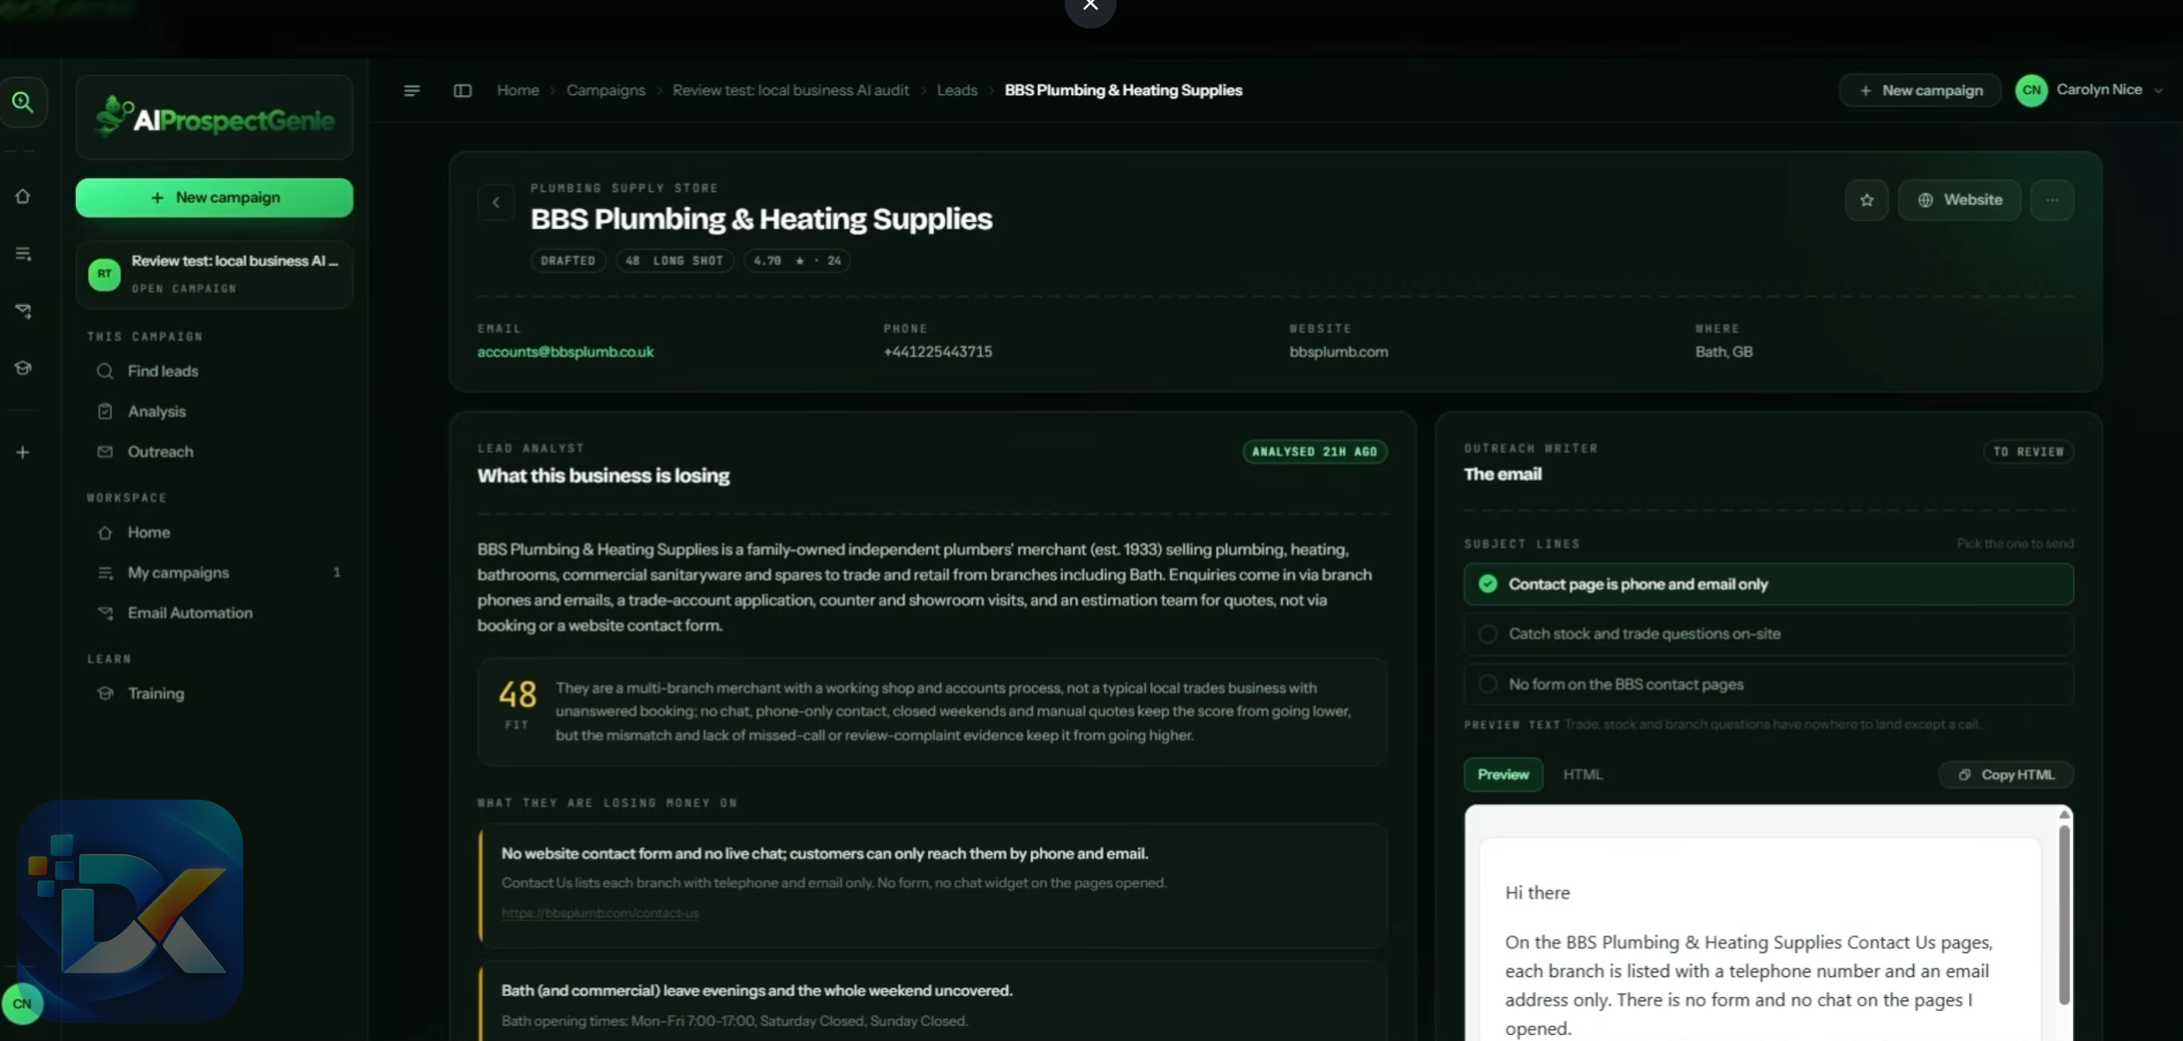This screenshot has height=1041, width=2183.
Task: Open campaigns list icon in left rail
Action: (23, 253)
